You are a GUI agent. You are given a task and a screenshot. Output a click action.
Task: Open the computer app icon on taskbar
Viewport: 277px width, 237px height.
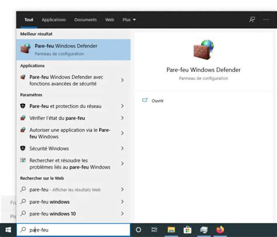[204, 230]
